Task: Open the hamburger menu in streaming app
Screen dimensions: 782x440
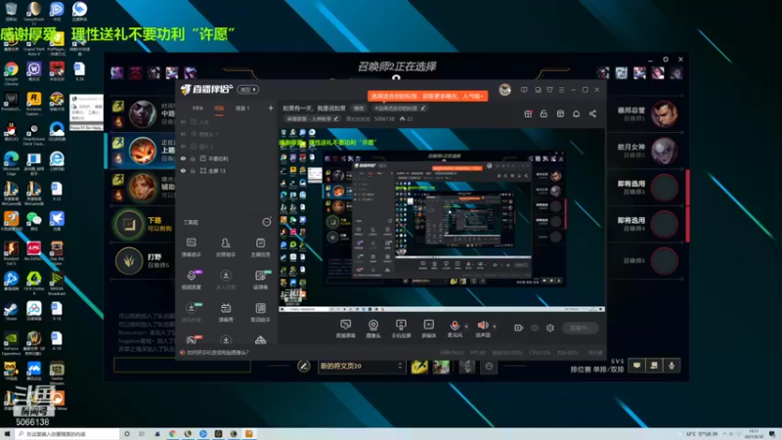Action: tap(561, 90)
